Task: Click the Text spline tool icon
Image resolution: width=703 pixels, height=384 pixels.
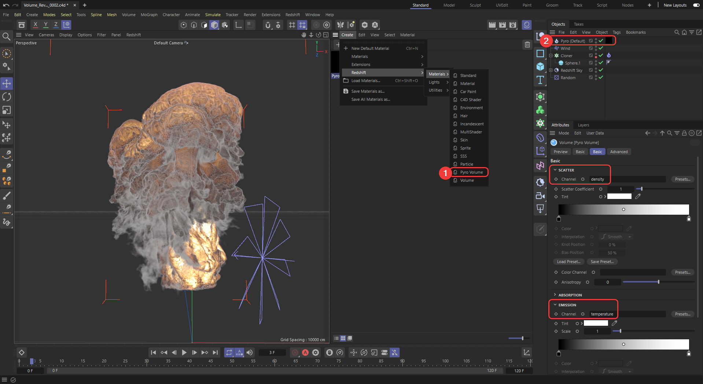Action: click(x=540, y=80)
